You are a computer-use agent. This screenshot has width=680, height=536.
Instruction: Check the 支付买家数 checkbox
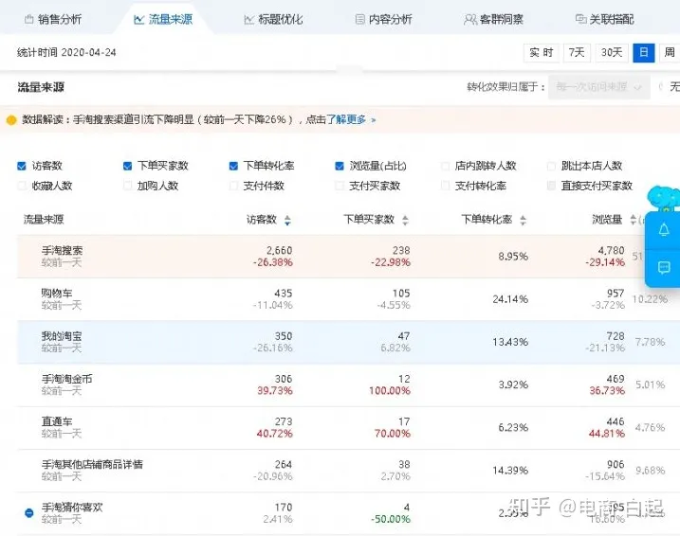340,186
